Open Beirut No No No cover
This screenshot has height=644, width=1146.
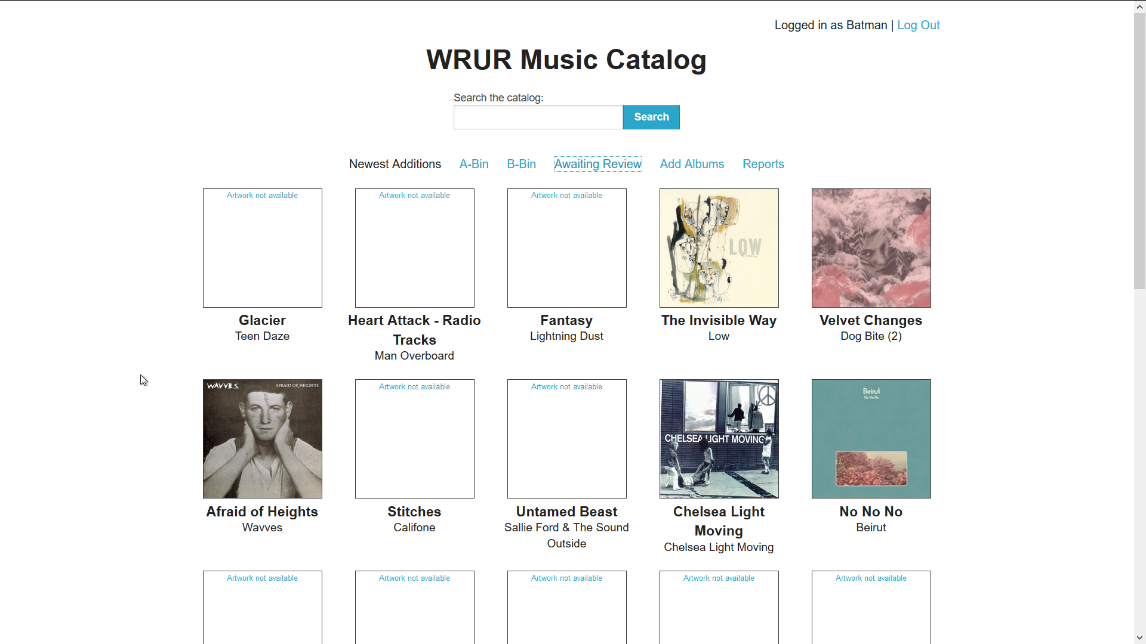(871, 439)
